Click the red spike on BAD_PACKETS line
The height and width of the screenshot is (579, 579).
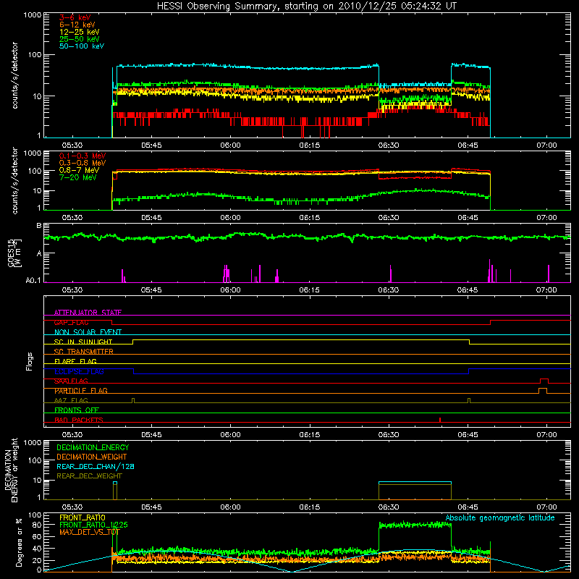tap(440, 420)
